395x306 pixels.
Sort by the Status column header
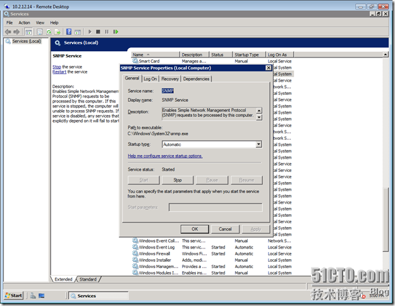tap(221, 54)
